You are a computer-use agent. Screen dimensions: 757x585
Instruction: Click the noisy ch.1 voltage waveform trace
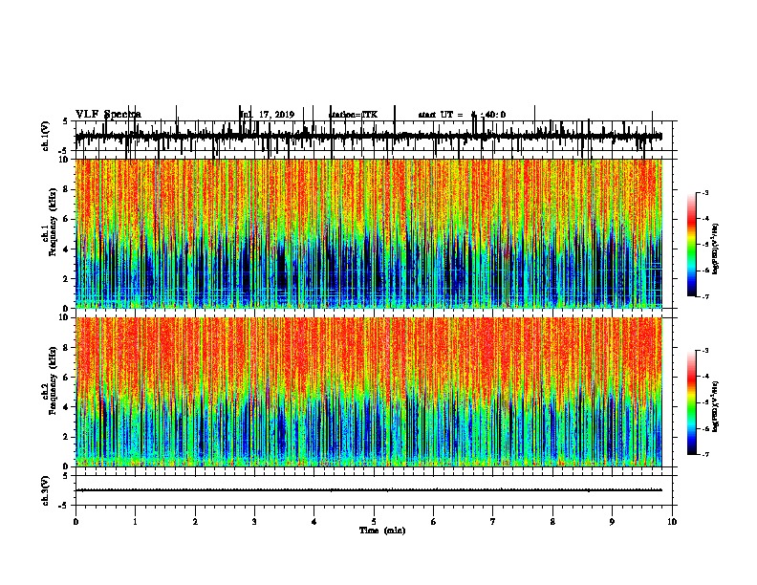pyautogui.click(x=369, y=137)
